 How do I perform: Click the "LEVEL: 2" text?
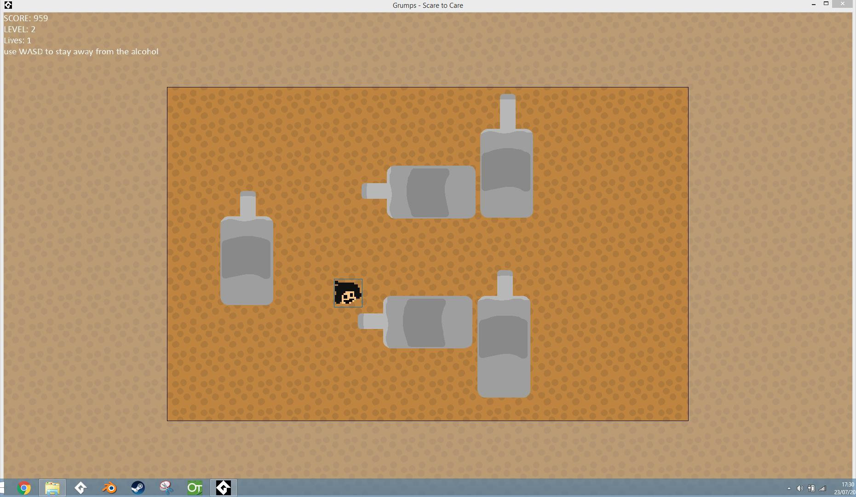click(x=20, y=29)
